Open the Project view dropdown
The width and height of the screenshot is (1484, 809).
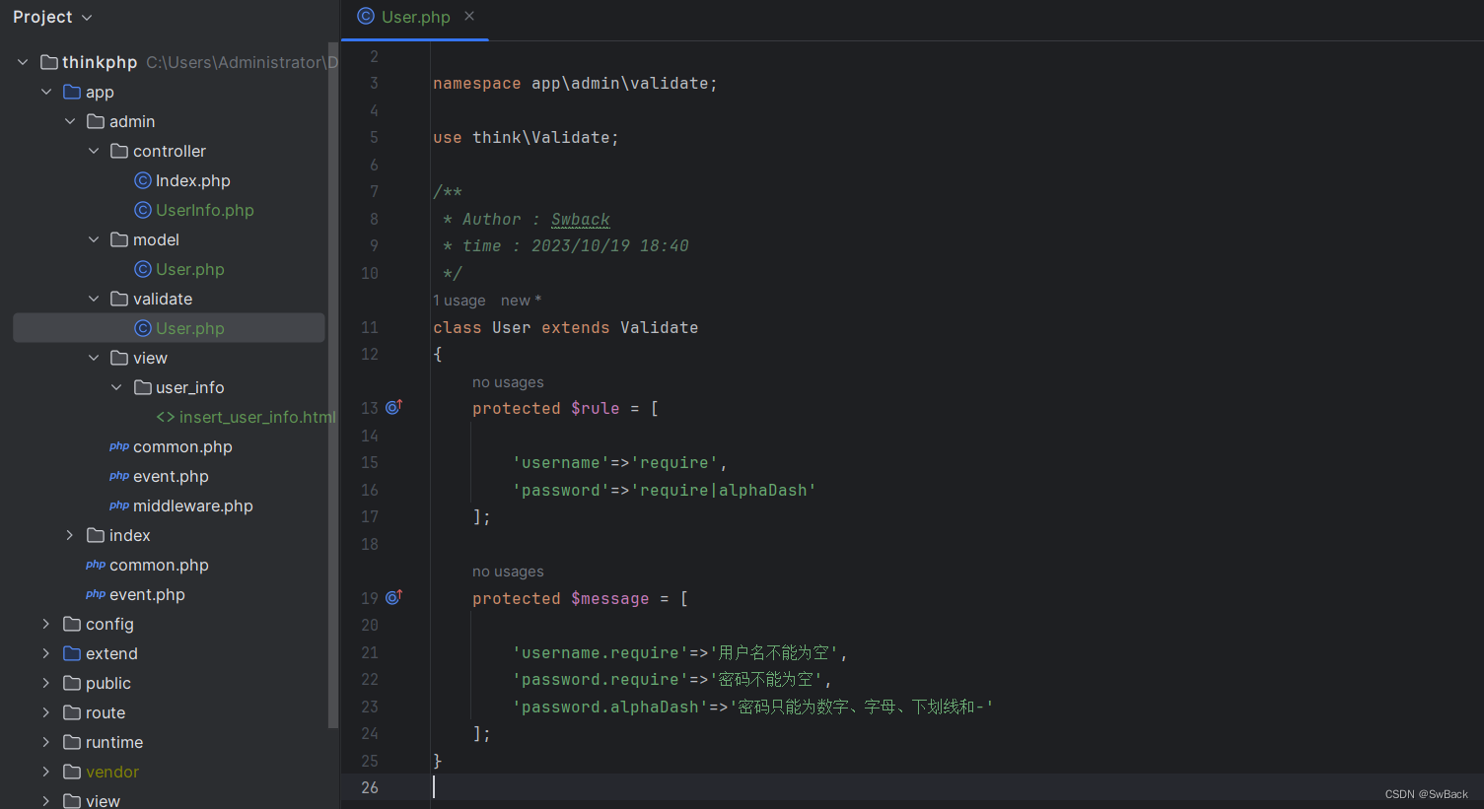[52, 17]
